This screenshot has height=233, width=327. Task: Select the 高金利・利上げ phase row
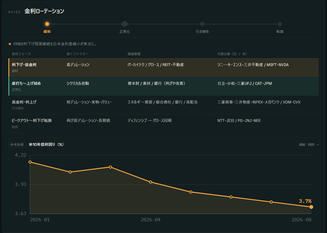click(163, 105)
